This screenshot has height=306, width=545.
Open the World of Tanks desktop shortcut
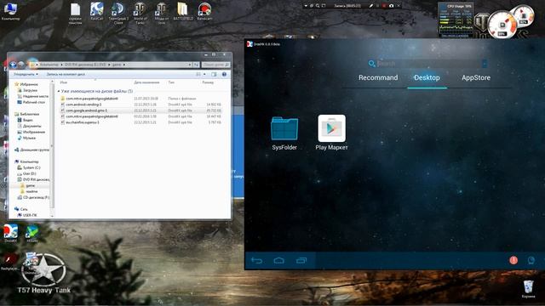[140, 13]
